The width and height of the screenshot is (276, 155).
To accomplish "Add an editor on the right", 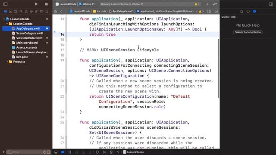I will coord(216,12).
